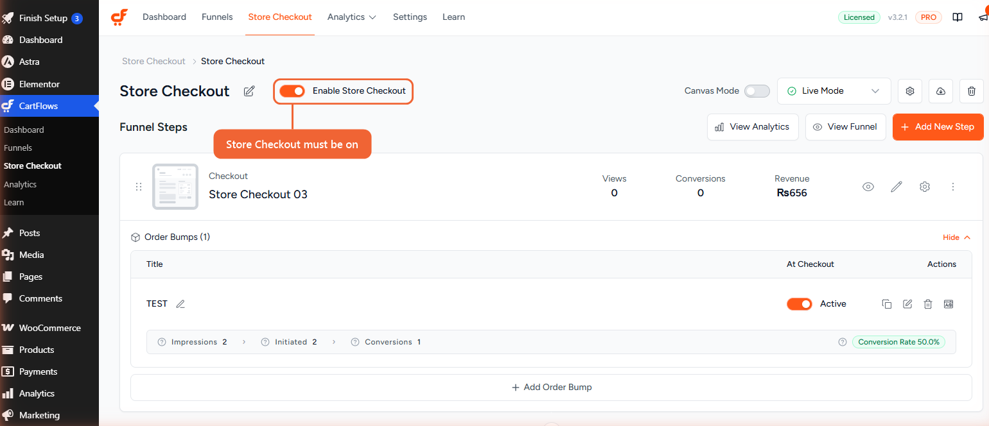
Task: Click the CartFlows logo icon
Action: click(119, 17)
